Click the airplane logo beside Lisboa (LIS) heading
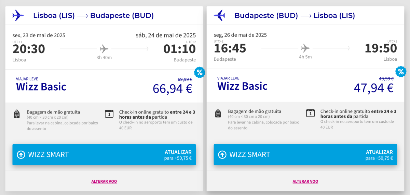 tap(18, 15)
